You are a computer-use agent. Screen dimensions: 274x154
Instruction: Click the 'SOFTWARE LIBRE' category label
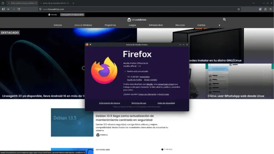(103, 150)
